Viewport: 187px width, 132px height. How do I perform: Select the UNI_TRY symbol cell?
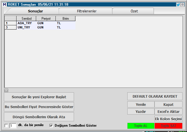(x=26, y=27)
